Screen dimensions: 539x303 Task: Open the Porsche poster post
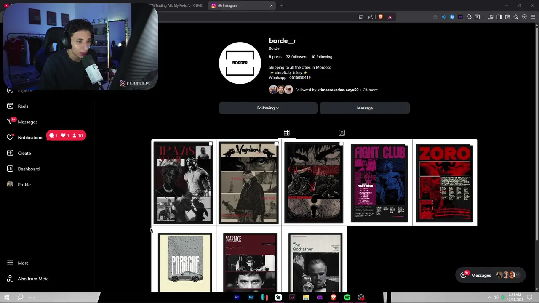point(184,259)
